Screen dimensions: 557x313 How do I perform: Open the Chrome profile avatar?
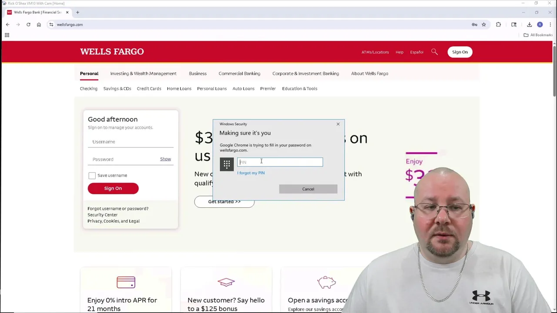(x=540, y=25)
